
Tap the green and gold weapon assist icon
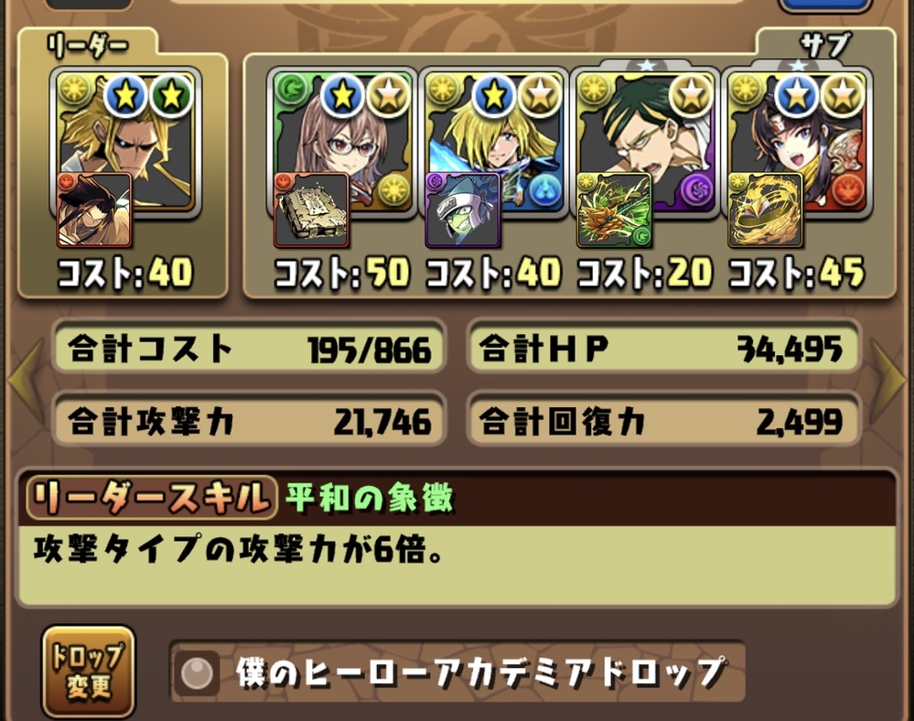click(615, 210)
